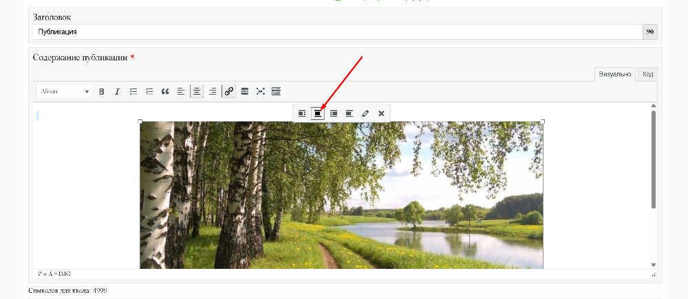Toggle the extra toolbar row

pos(276,91)
